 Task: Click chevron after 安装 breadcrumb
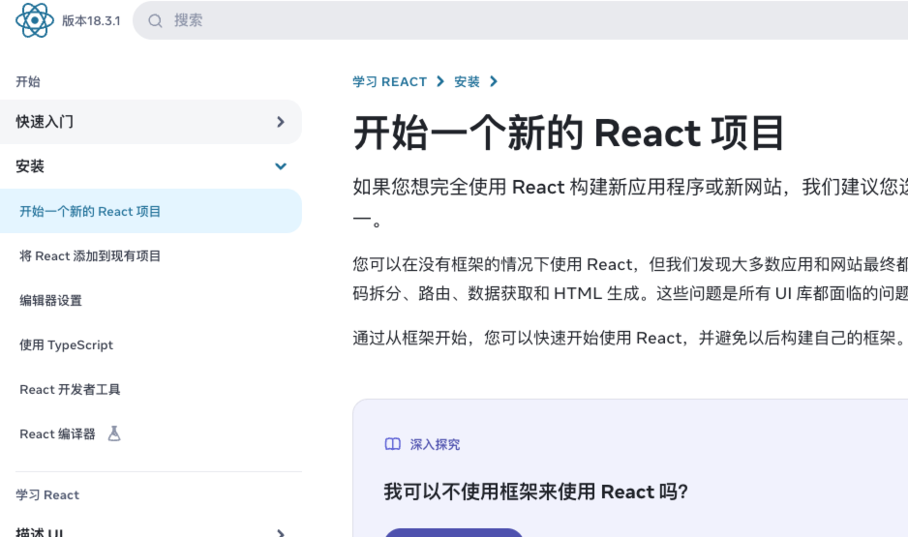coord(494,81)
